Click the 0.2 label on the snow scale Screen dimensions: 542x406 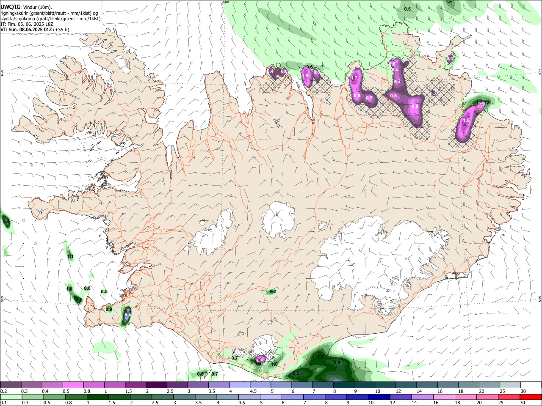coord(4,391)
